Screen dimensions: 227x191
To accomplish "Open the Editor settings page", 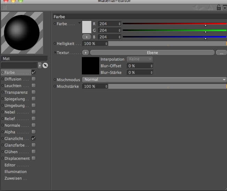I will [x=10, y=165].
